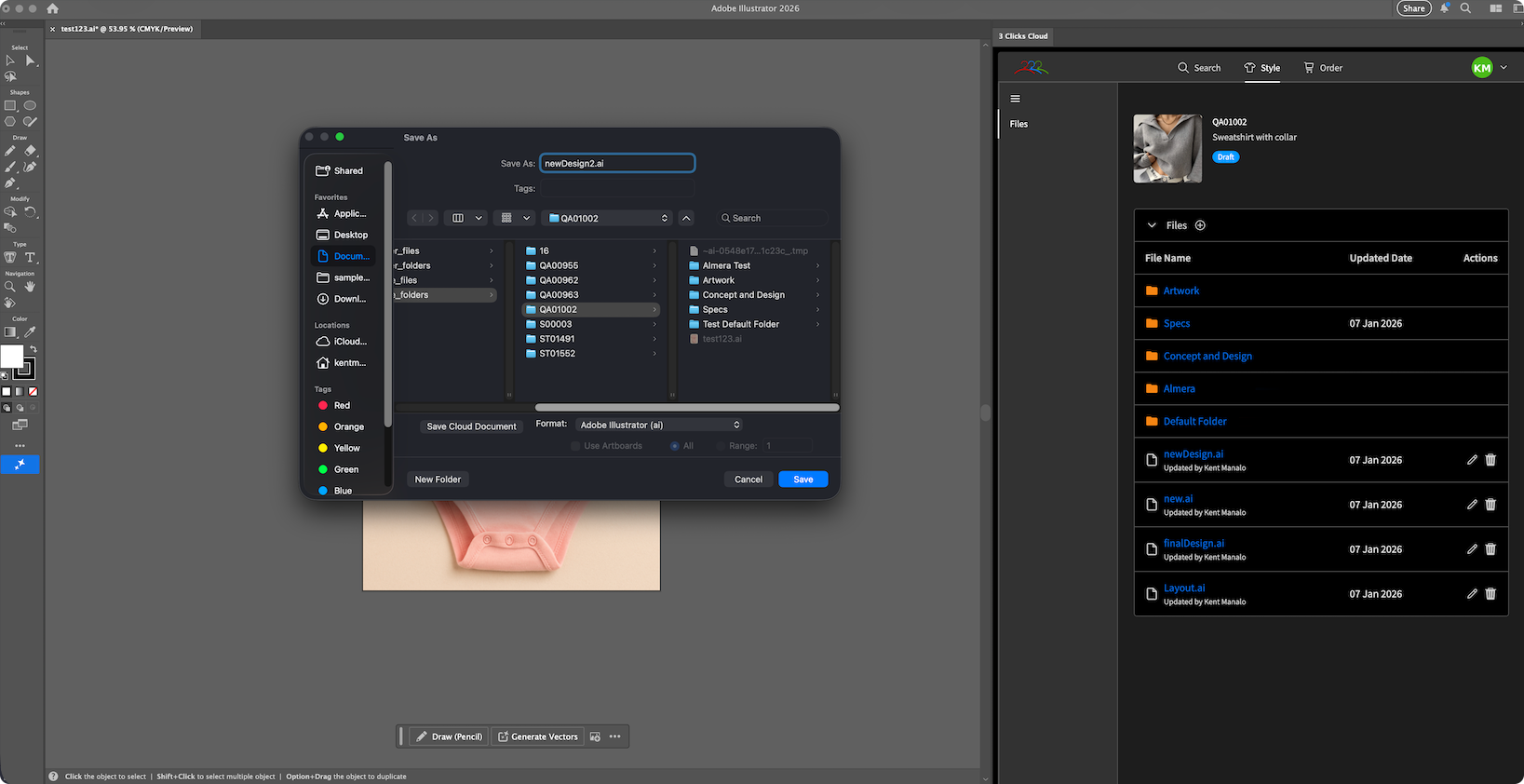The height and width of the screenshot is (784, 1524).
Task: Click the Save Cloud Document button
Action: 471,426
